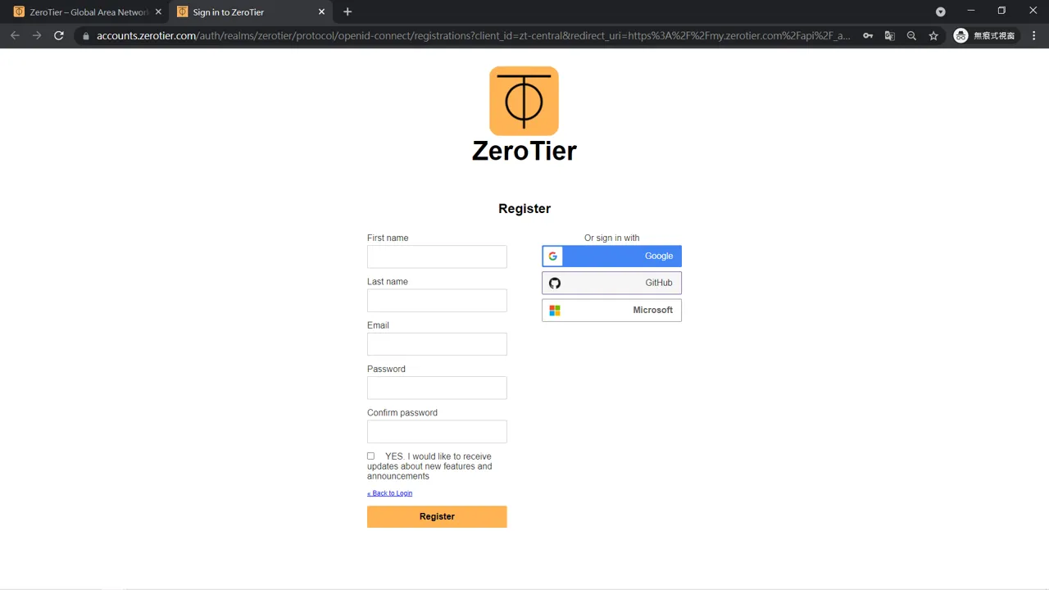The width and height of the screenshot is (1049, 590).
Task: Reload the page with the refresh icon
Action: 59,36
